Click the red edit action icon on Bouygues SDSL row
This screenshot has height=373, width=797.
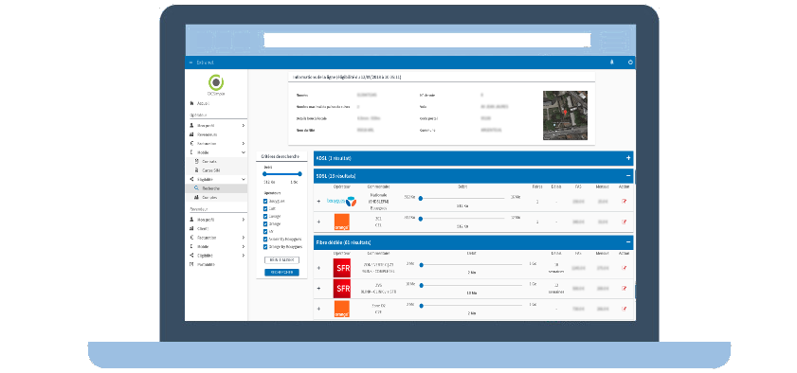click(x=625, y=202)
